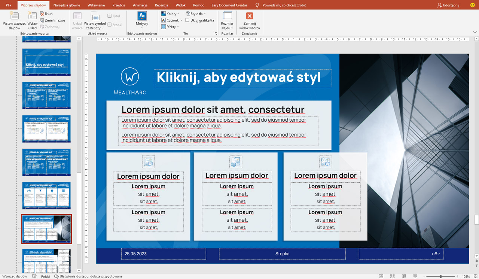479x279 pixels.
Task: Start slideshow from status bar icon
Action: click(415, 276)
